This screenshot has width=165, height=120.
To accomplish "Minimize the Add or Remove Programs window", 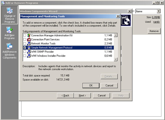I will [154, 3].
